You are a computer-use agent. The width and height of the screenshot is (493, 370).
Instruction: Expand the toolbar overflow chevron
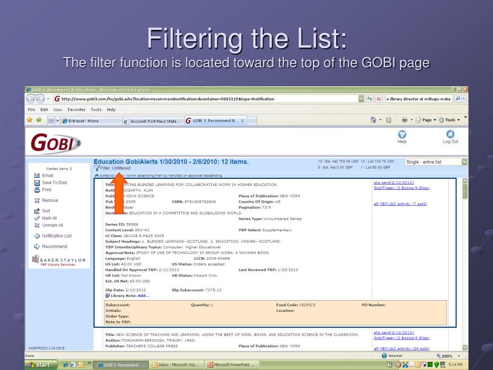[466, 117]
